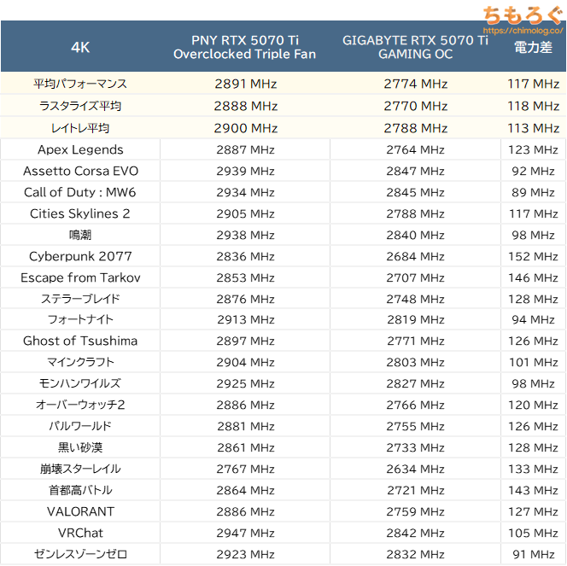Image resolution: width=567 pixels, height=566 pixels.
Task: Click the 2891 MHz average PNY value
Action: 246,84
